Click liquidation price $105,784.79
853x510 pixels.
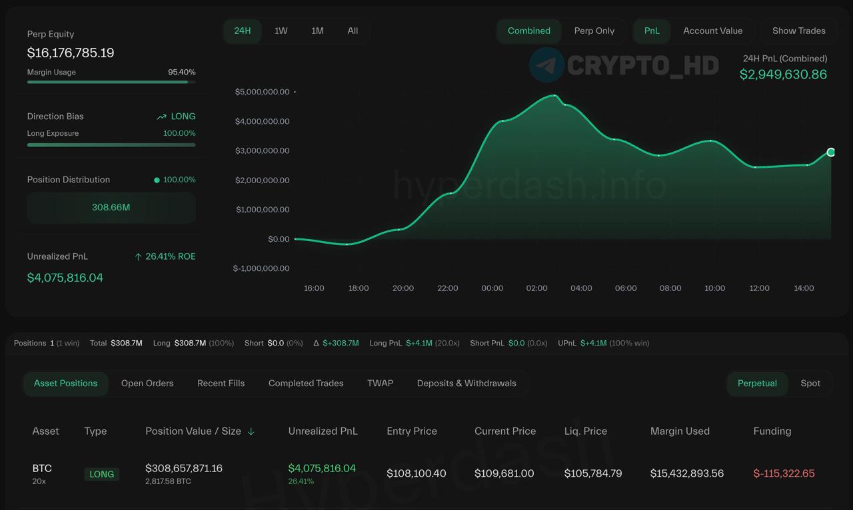click(593, 473)
